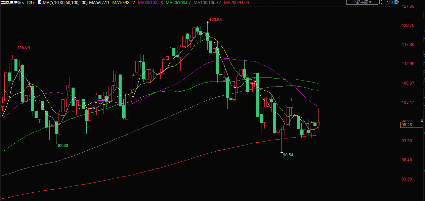Image resolution: width=425 pixels, height=201 pixels.
Task: Click the panel exit arrow icon
Action: [398, 2]
